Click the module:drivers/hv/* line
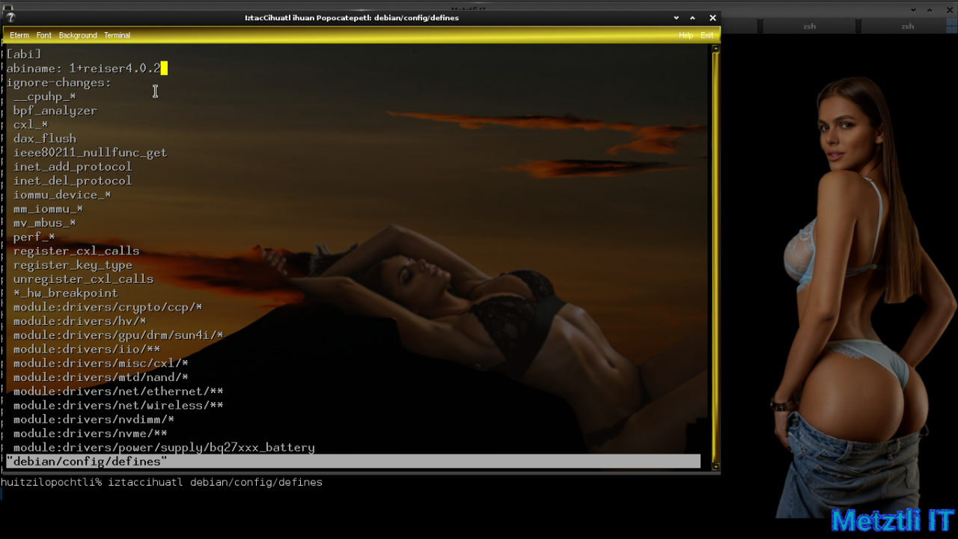 [79, 321]
